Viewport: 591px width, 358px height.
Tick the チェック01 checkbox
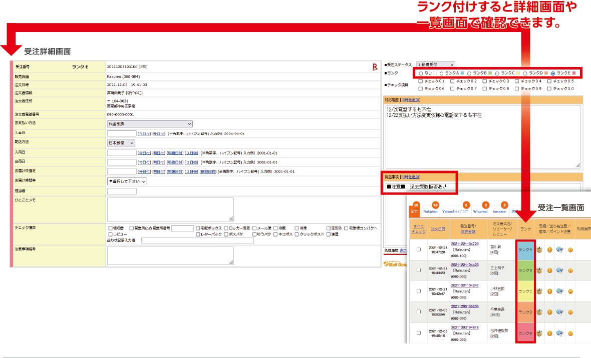click(x=420, y=81)
